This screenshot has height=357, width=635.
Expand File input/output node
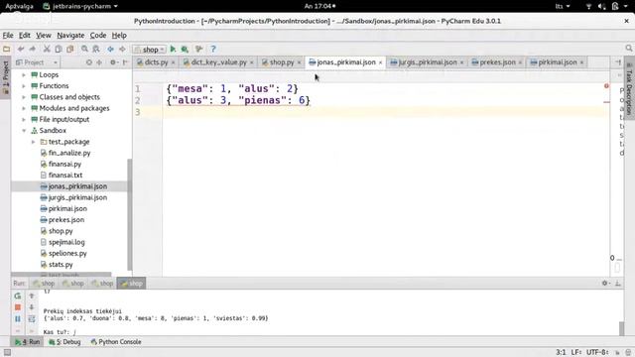point(24,119)
